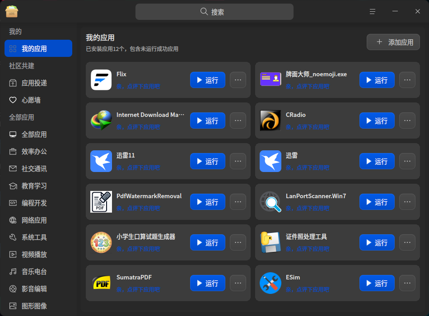The image size is (429, 316).
Task: Open the 音乐电台 category
Action: 38,272
